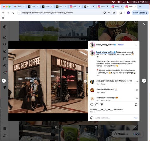Save post with bookmark icon
150x141 pixels.
[136, 105]
